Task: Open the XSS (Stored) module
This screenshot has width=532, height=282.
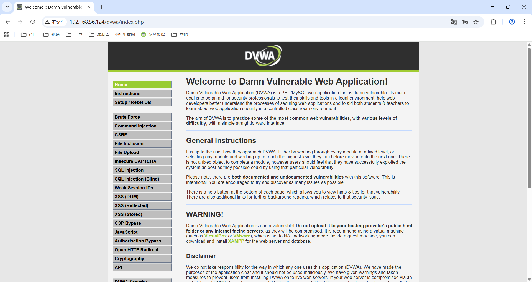Action: [142, 214]
